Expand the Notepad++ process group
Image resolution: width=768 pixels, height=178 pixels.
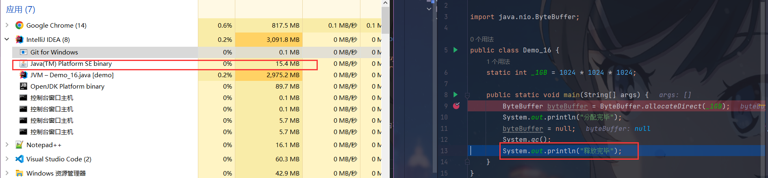(7, 145)
